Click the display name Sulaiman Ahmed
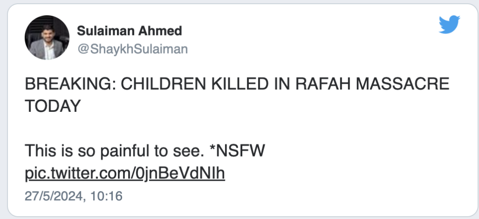 pos(129,31)
